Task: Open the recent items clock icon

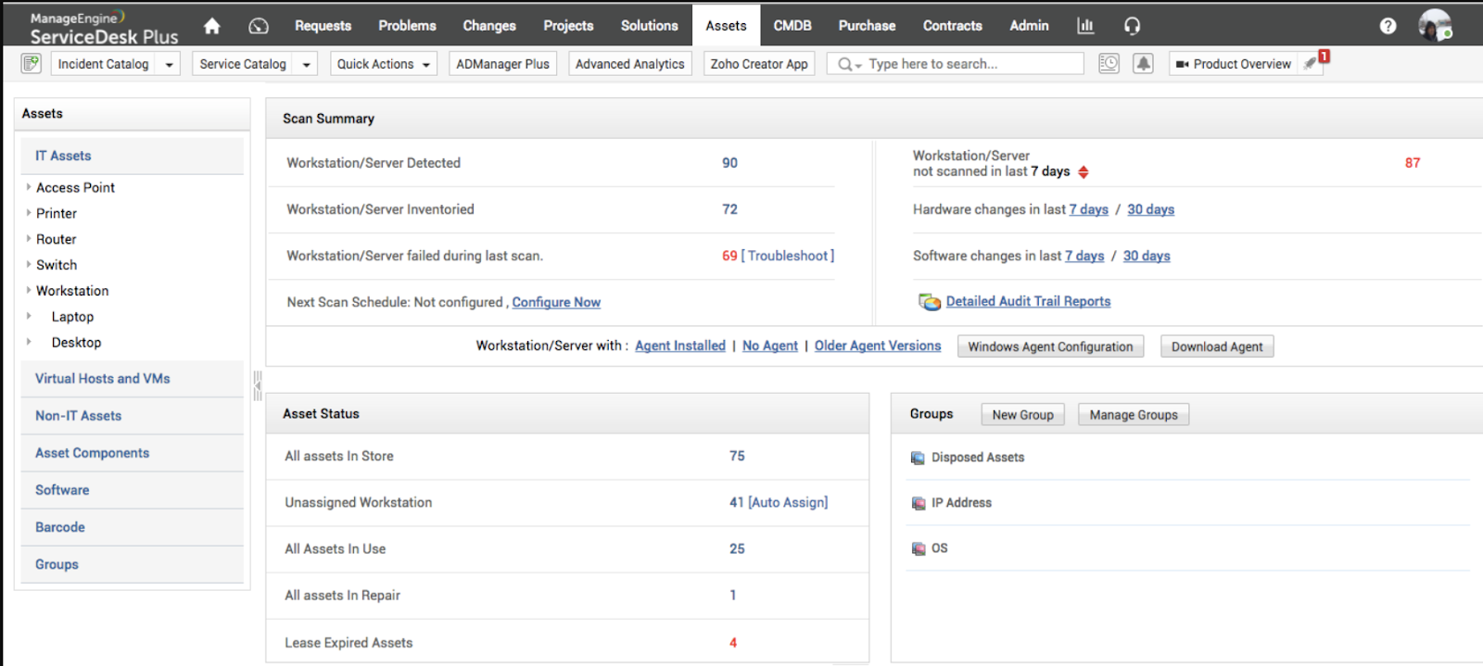Action: [1109, 63]
